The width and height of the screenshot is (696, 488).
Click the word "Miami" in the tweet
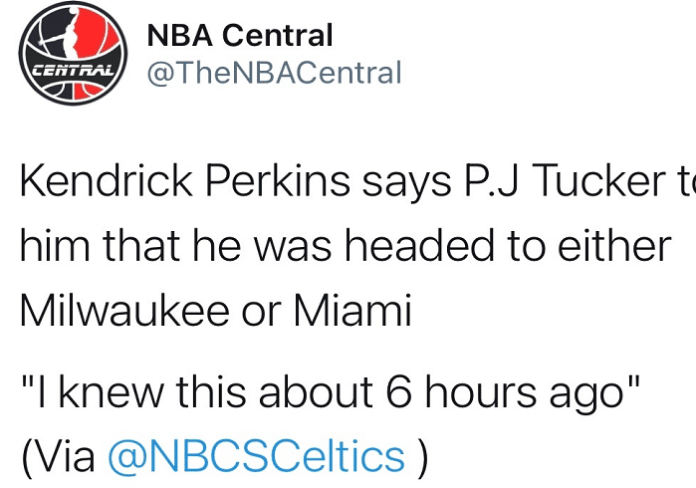pos(351,312)
